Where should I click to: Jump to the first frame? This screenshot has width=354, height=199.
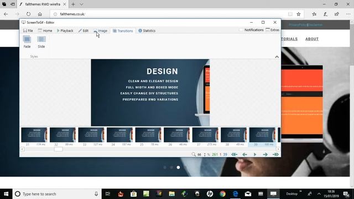pos(235,155)
